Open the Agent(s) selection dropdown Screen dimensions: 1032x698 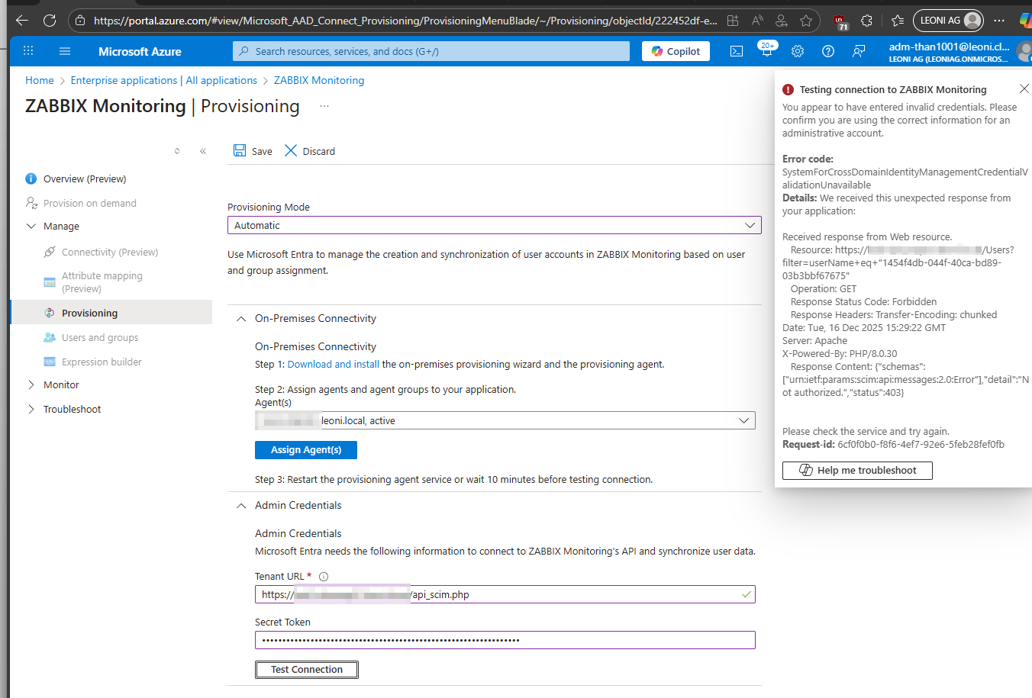click(505, 420)
